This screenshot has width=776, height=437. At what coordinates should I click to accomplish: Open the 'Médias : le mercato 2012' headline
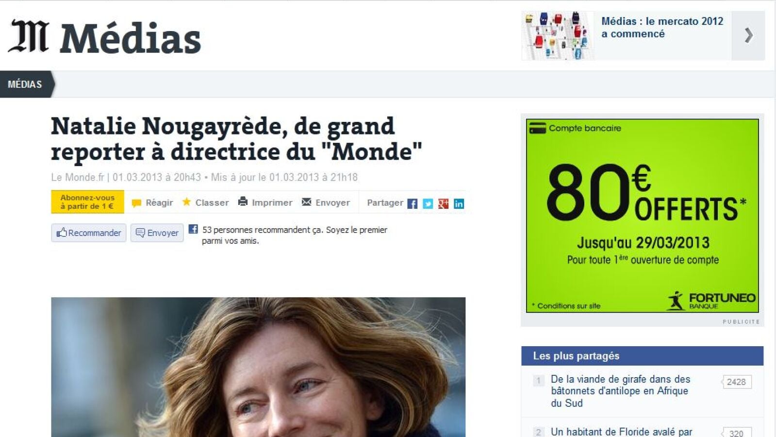[x=662, y=28]
